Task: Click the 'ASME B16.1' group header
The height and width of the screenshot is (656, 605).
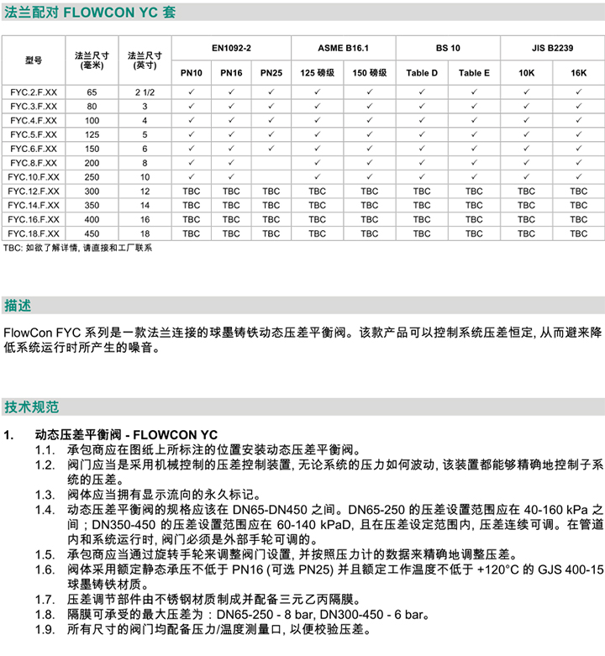Action: coord(344,48)
